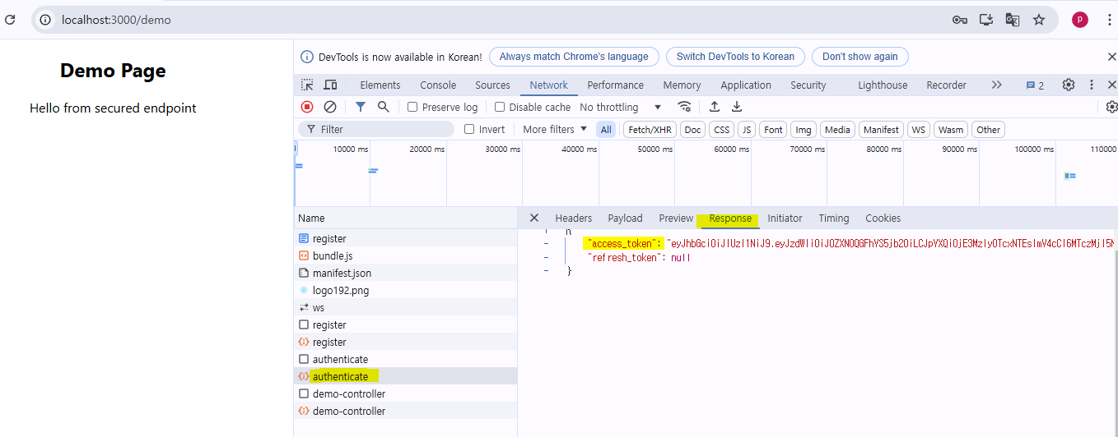1118x437 pixels.
Task: Select the All request type filter
Action: pyautogui.click(x=606, y=129)
